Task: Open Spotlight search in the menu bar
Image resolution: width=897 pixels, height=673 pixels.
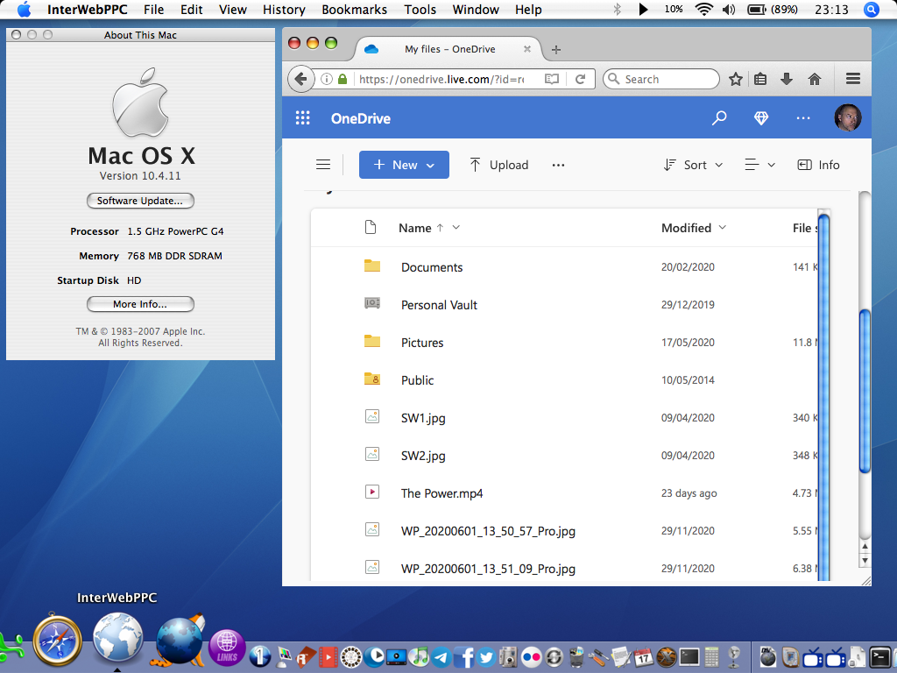Action: click(x=872, y=9)
